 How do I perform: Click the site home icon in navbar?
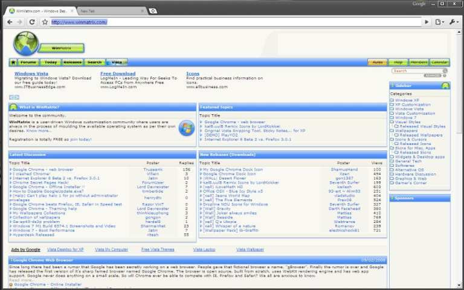tap(13, 62)
